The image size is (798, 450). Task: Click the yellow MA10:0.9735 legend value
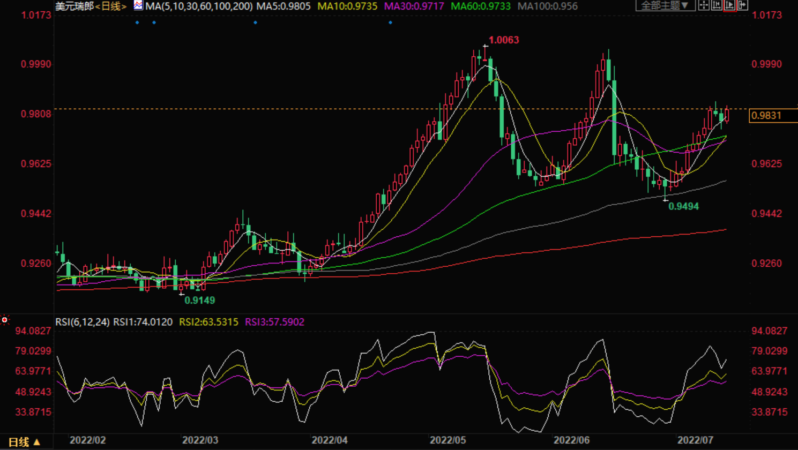[347, 6]
